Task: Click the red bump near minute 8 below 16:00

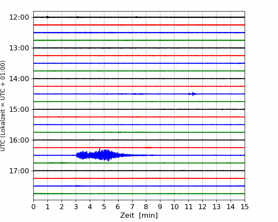Action: coord(148,147)
